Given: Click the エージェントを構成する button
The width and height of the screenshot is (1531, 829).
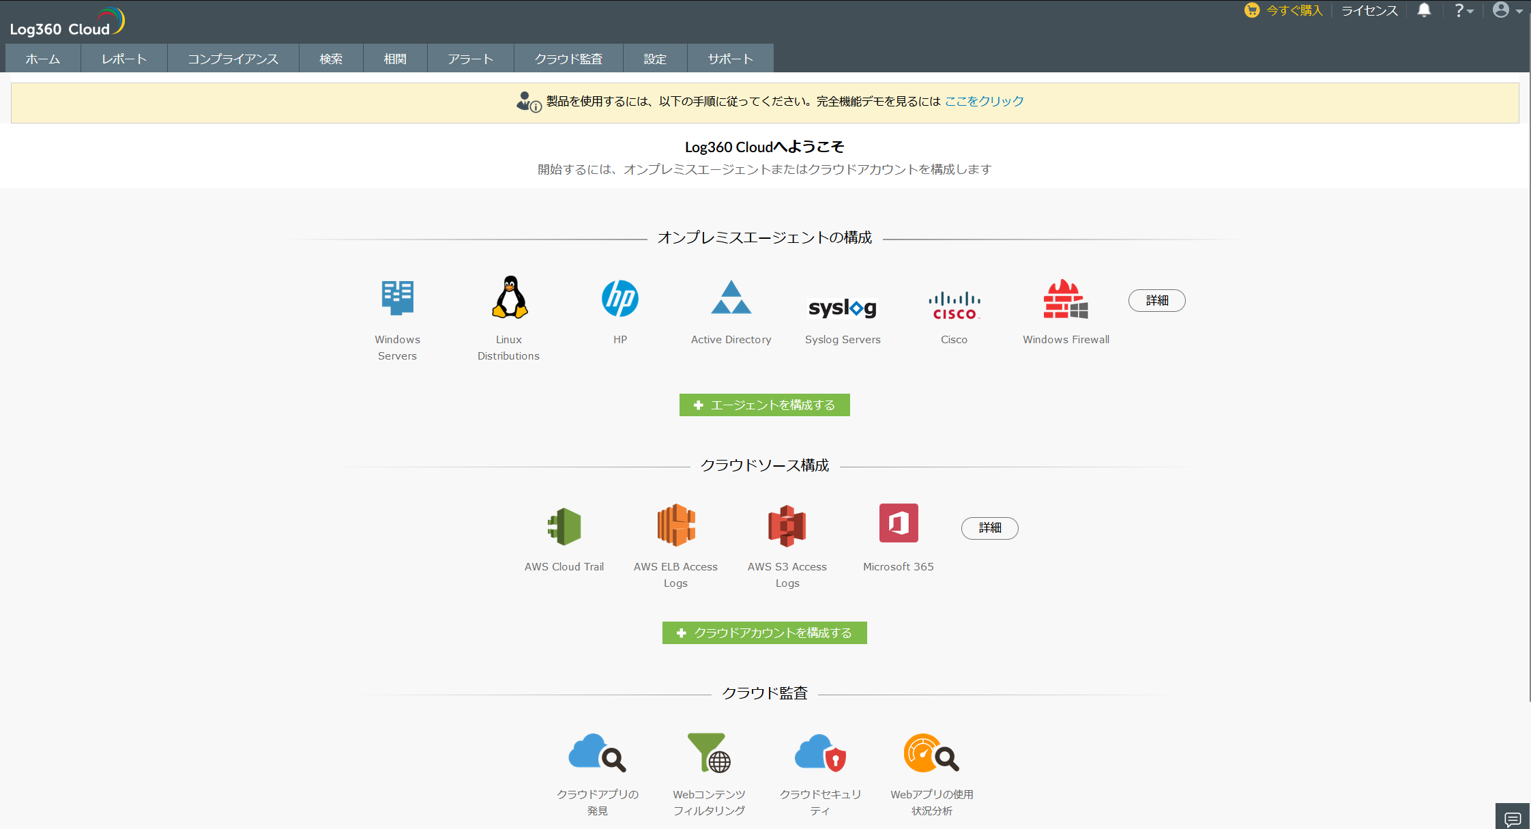Looking at the screenshot, I should (x=764, y=405).
